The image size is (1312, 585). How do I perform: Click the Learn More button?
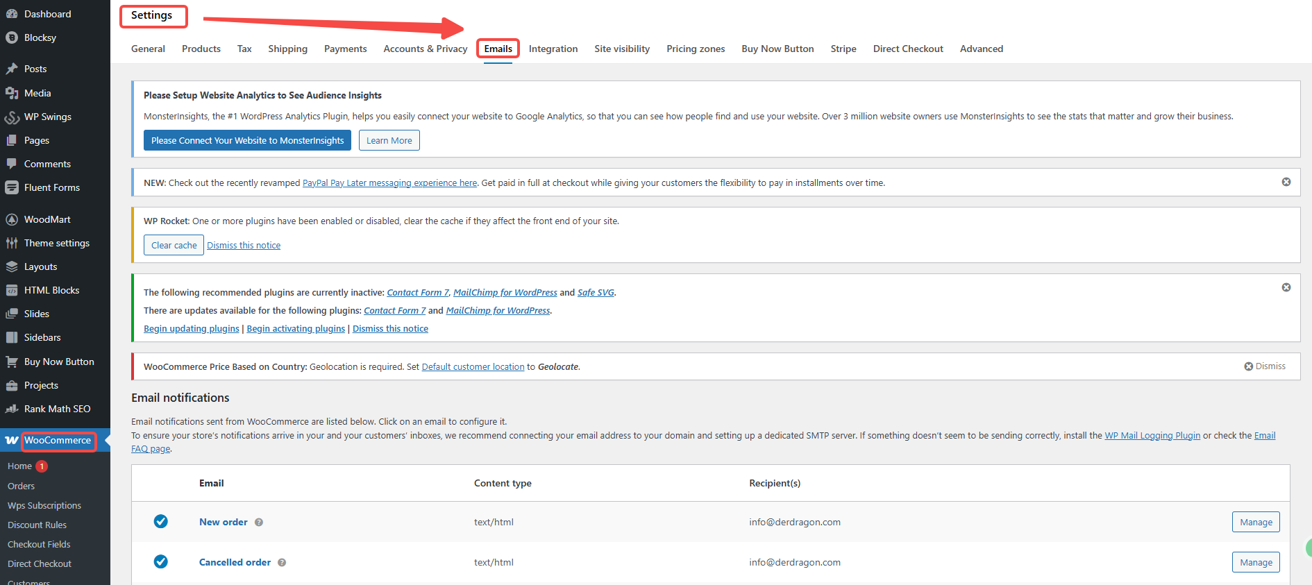389,140
